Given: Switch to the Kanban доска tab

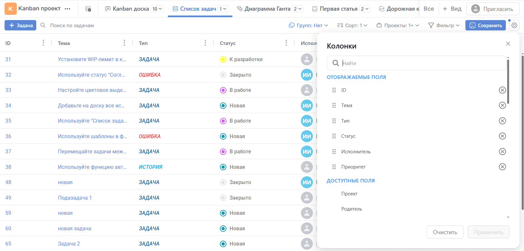Looking at the screenshot, I should (x=131, y=9).
